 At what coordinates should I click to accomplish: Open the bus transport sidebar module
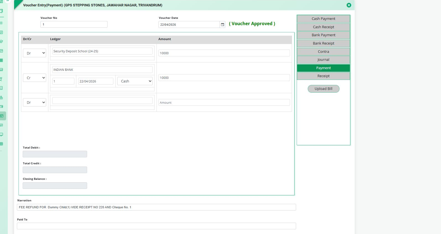pos(1,69)
